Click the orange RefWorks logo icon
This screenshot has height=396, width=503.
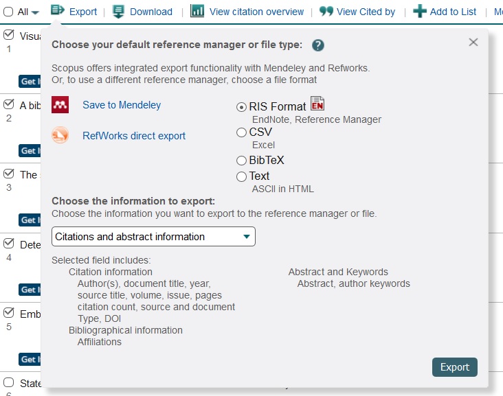(60, 135)
